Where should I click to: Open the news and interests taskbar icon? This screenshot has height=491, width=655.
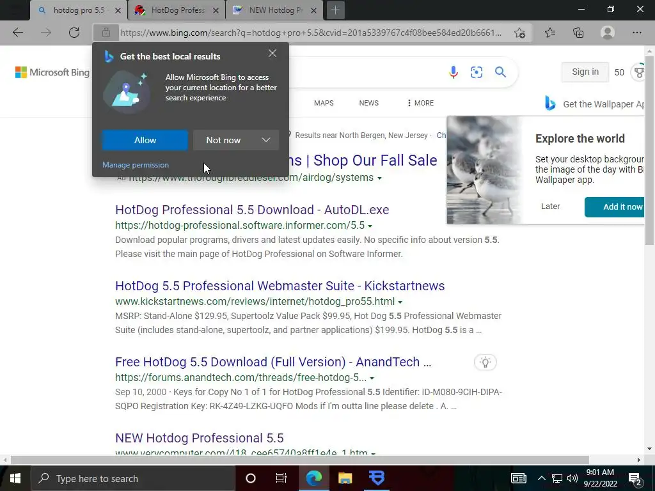click(x=518, y=478)
